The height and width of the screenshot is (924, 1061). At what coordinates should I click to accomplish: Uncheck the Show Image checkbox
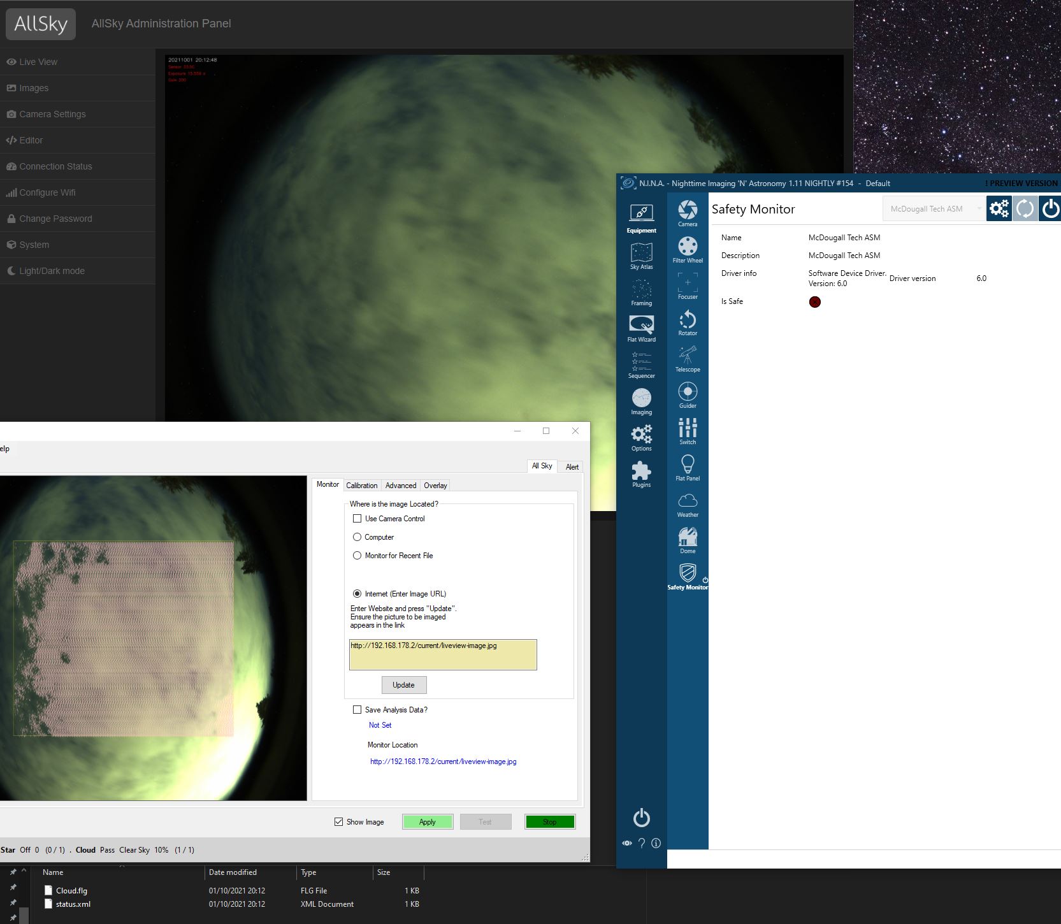point(338,822)
